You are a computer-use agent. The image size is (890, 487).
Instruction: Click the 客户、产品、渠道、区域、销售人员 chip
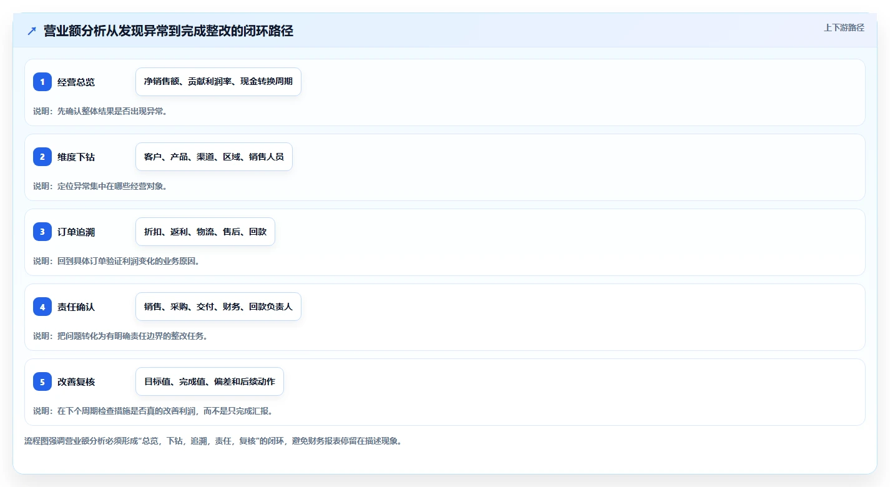214,157
